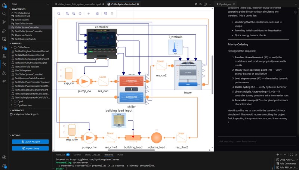This screenshot has height=170, width=299.
Task: Collapse the ACTIONS section
Action: [10, 135]
